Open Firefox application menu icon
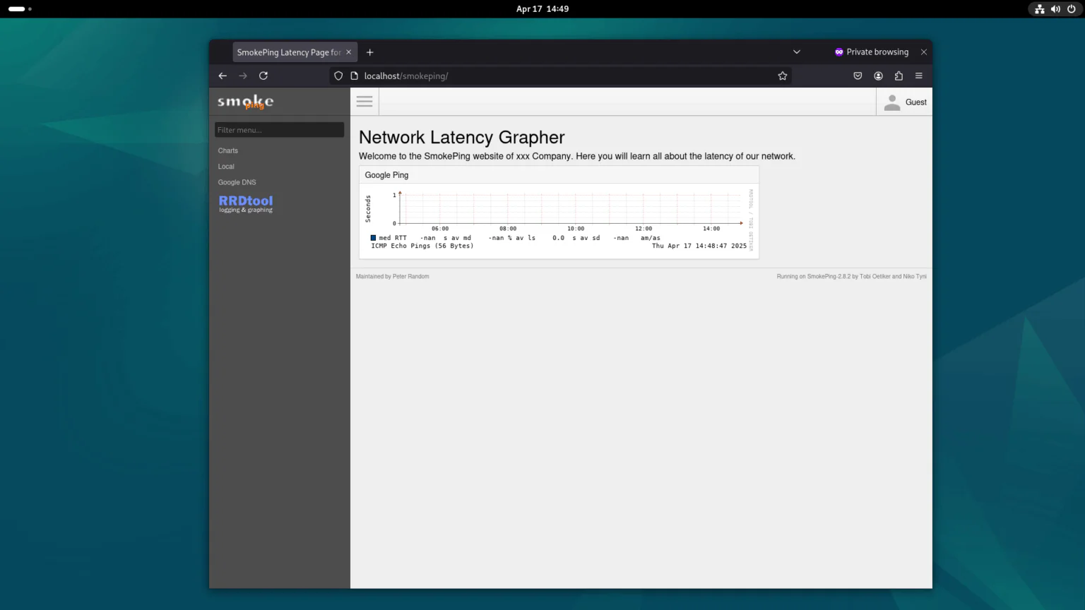This screenshot has width=1085, height=610. (x=919, y=76)
